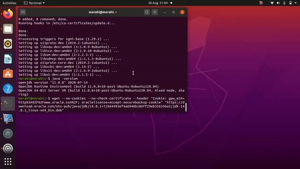This screenshot has height=169, width=300.
Task: Click the wget command text
Action: click(x=101, y=104)
